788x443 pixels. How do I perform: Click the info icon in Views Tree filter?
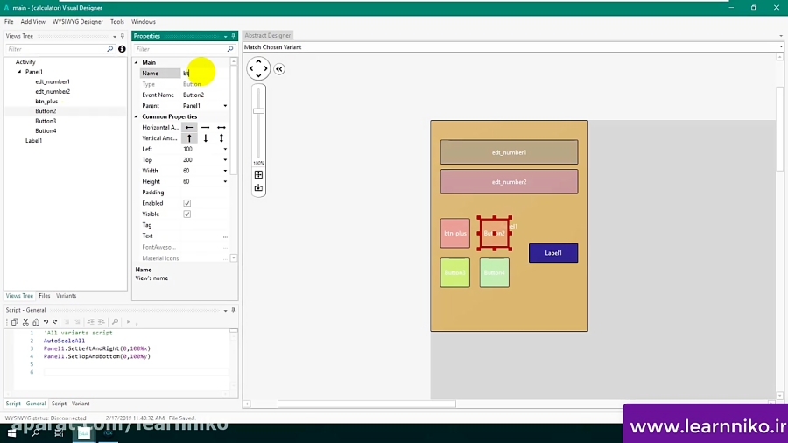tap(122, 49)
